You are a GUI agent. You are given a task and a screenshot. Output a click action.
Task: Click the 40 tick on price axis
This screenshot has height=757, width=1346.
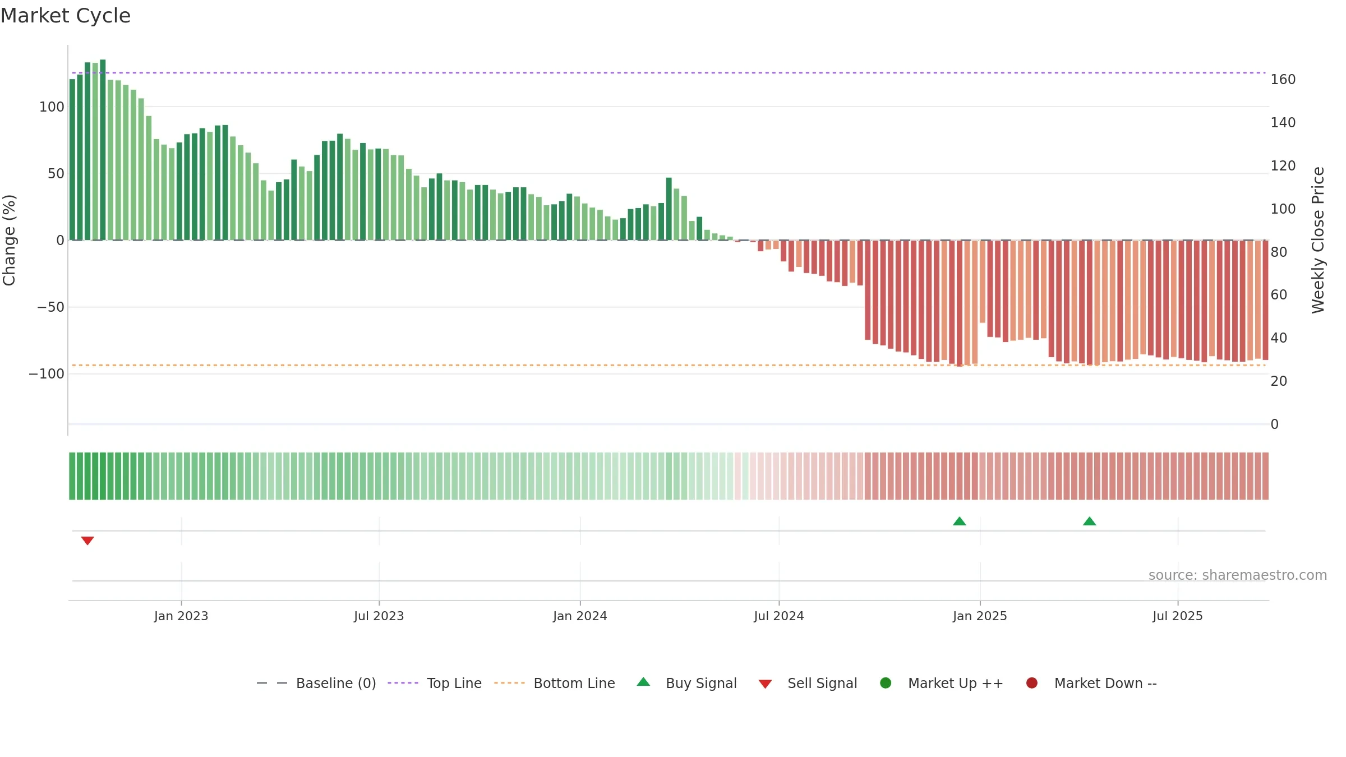pyautogui.click(x=1279, y=338)
